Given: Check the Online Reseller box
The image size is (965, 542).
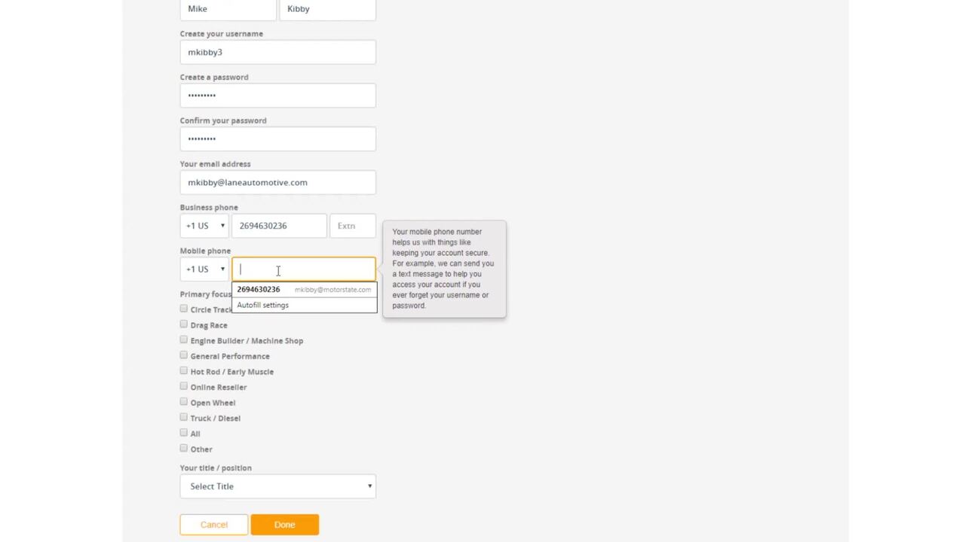Looking at the screenshot, I should click(x=184, y=386).
